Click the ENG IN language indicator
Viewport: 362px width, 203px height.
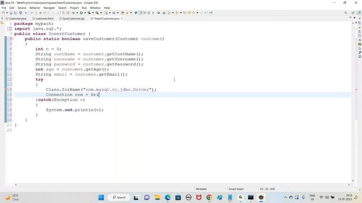[x=312, y=197]
